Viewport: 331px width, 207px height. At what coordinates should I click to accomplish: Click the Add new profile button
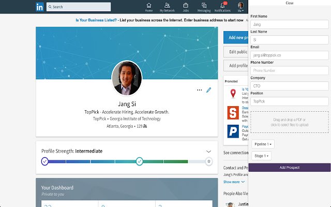[x=236, y=38]
